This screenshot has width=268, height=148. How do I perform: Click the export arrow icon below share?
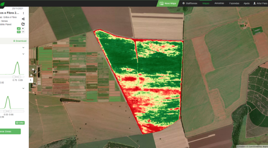coord(23,24)
